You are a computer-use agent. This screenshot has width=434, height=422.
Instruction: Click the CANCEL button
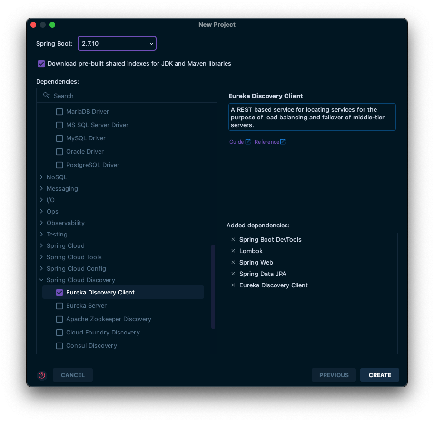point(73,375)
